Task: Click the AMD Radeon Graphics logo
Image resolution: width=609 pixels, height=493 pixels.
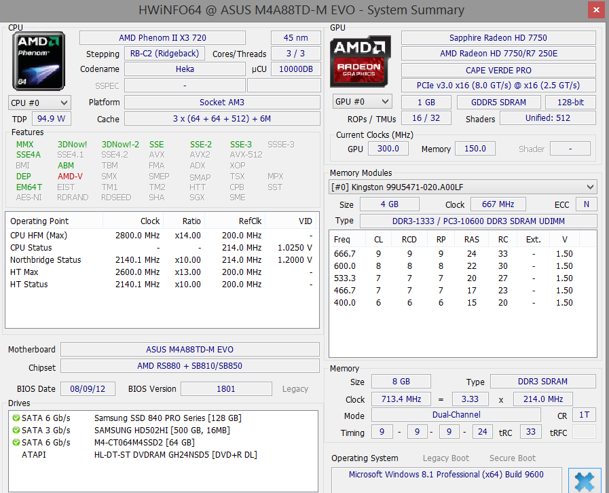Action: pyautogui.click(x=360, y=61)
